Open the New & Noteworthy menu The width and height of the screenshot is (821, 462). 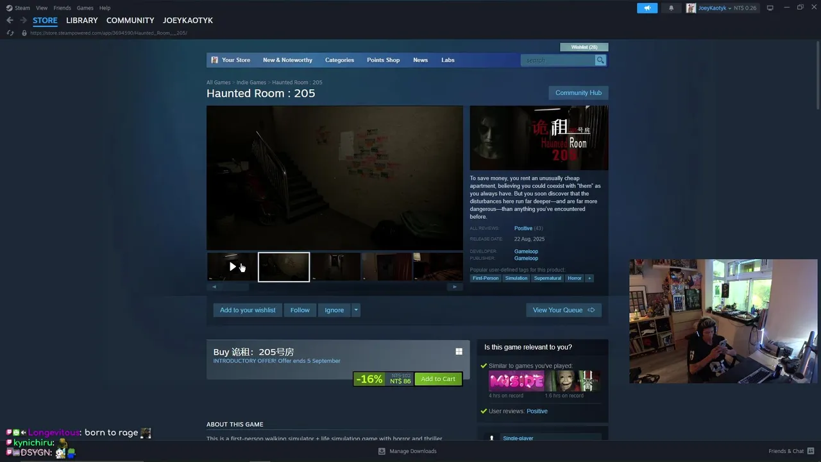pyautogui.click(x=287, y=60)
